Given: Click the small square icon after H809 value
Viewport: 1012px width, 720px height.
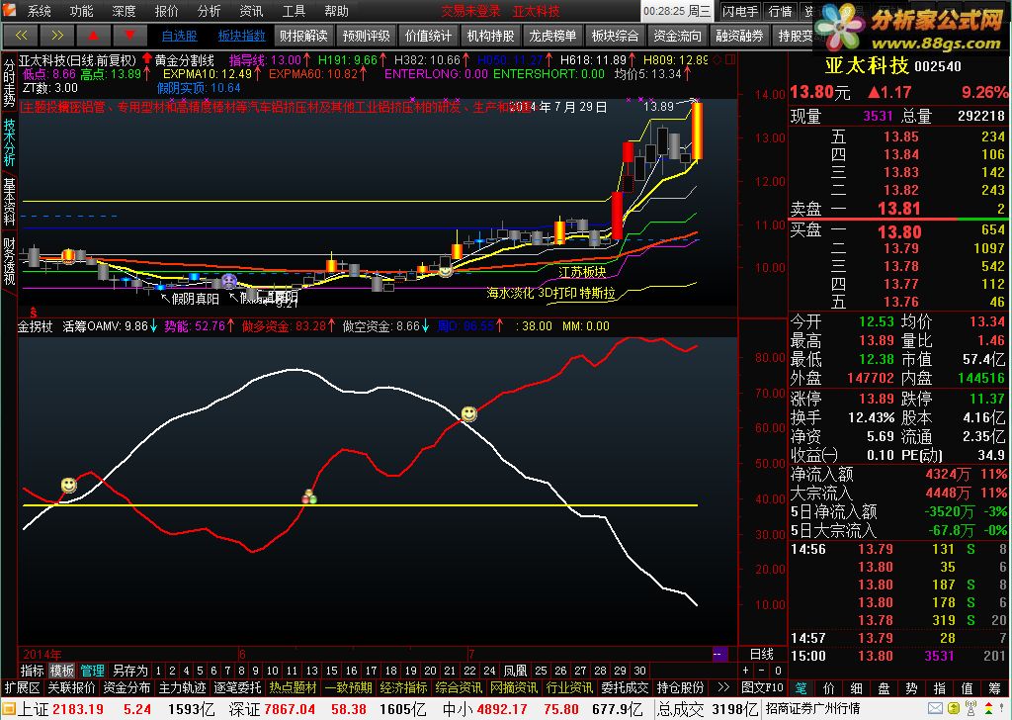Looking at the screenshot, I should coord(730,59).
